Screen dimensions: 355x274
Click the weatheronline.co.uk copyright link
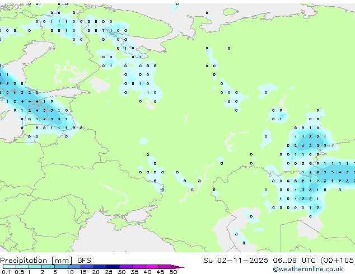coord(308,269)
